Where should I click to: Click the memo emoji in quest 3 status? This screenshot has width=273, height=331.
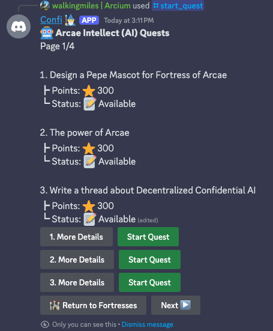[x=90, y=219]
